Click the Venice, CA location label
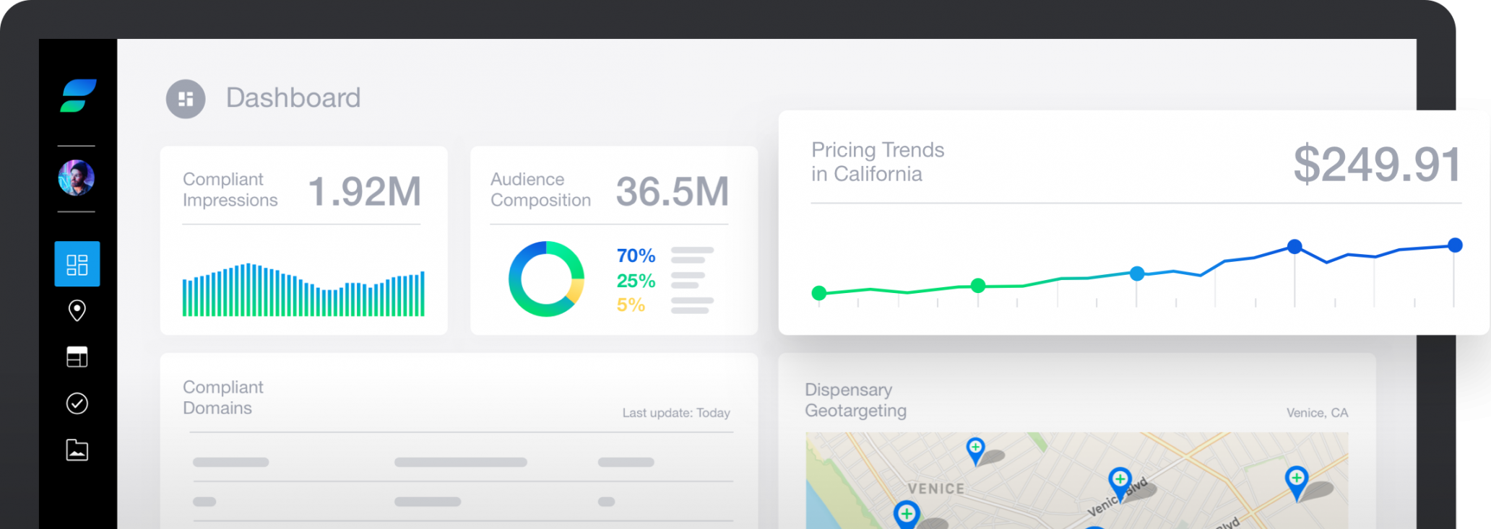The image size is (1491, 529). (1317, 413)
